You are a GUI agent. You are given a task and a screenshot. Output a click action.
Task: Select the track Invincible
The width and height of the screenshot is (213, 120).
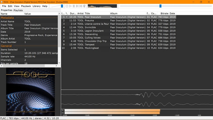click(x=90, y=27)
